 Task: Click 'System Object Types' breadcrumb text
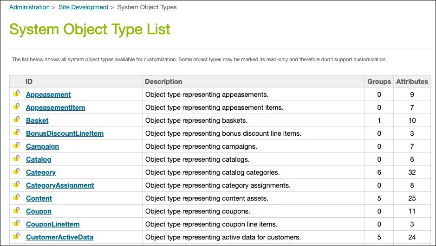click(147, 7)
